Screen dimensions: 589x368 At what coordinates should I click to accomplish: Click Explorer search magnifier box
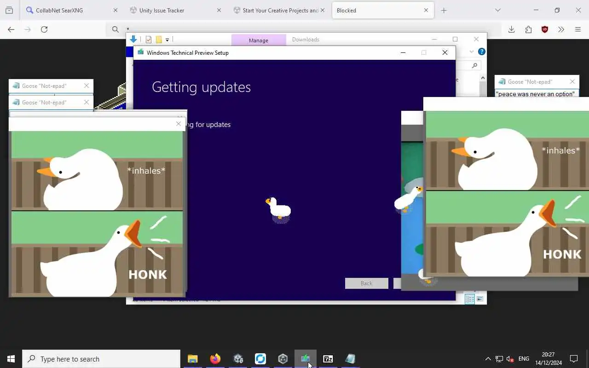(x=474, y=66)
